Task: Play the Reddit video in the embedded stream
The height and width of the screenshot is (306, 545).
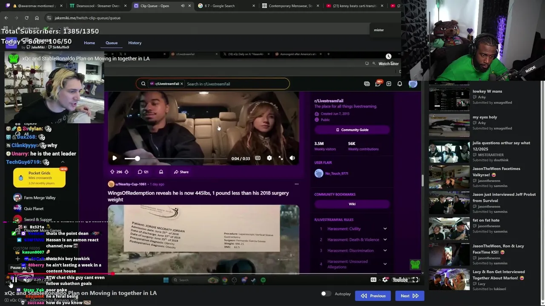Action: tap(115, 158)
